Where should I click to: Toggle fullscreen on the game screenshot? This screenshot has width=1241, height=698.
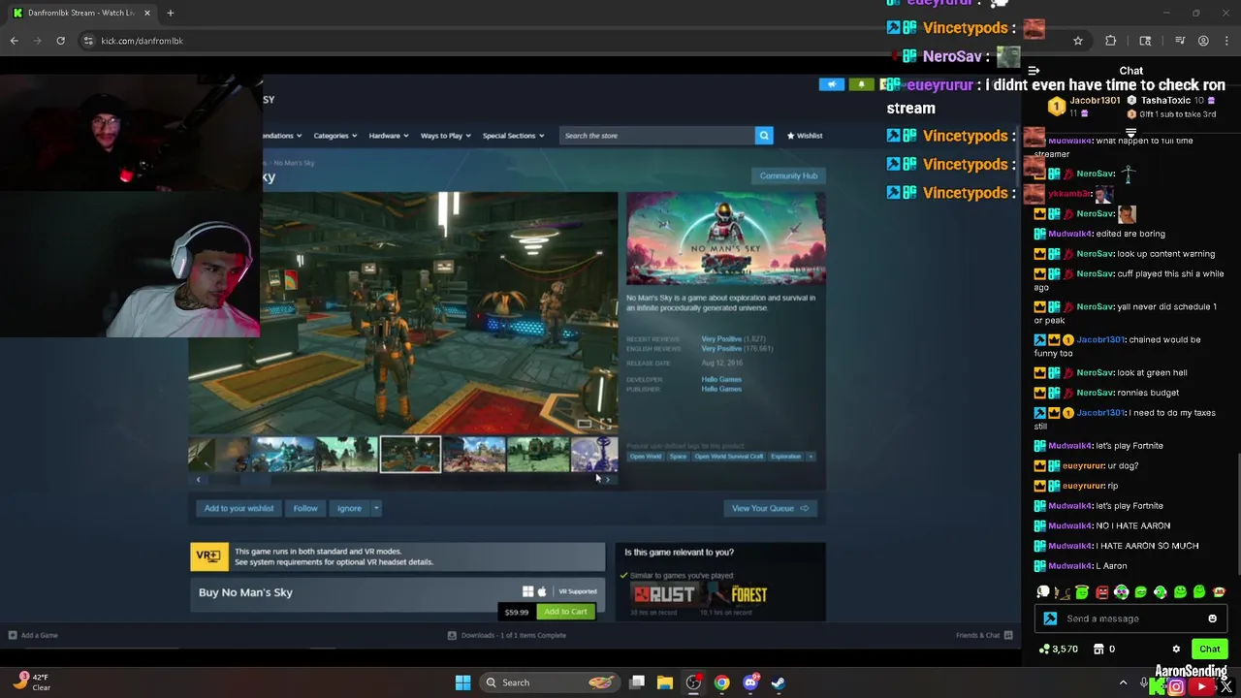pyautogui.click(x=606, y=424)
